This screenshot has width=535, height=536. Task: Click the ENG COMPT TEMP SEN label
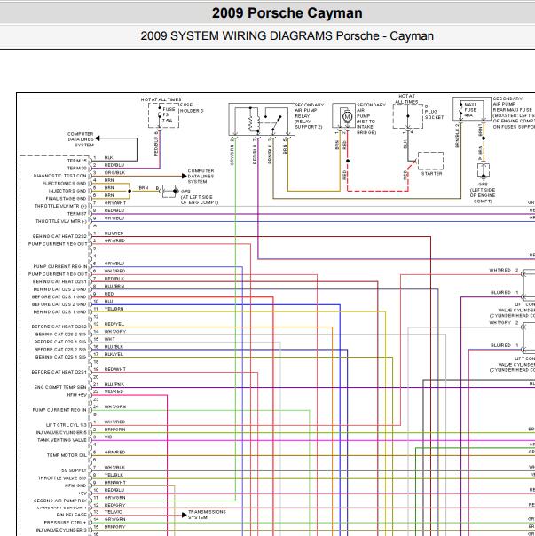[x=60, y=387]
